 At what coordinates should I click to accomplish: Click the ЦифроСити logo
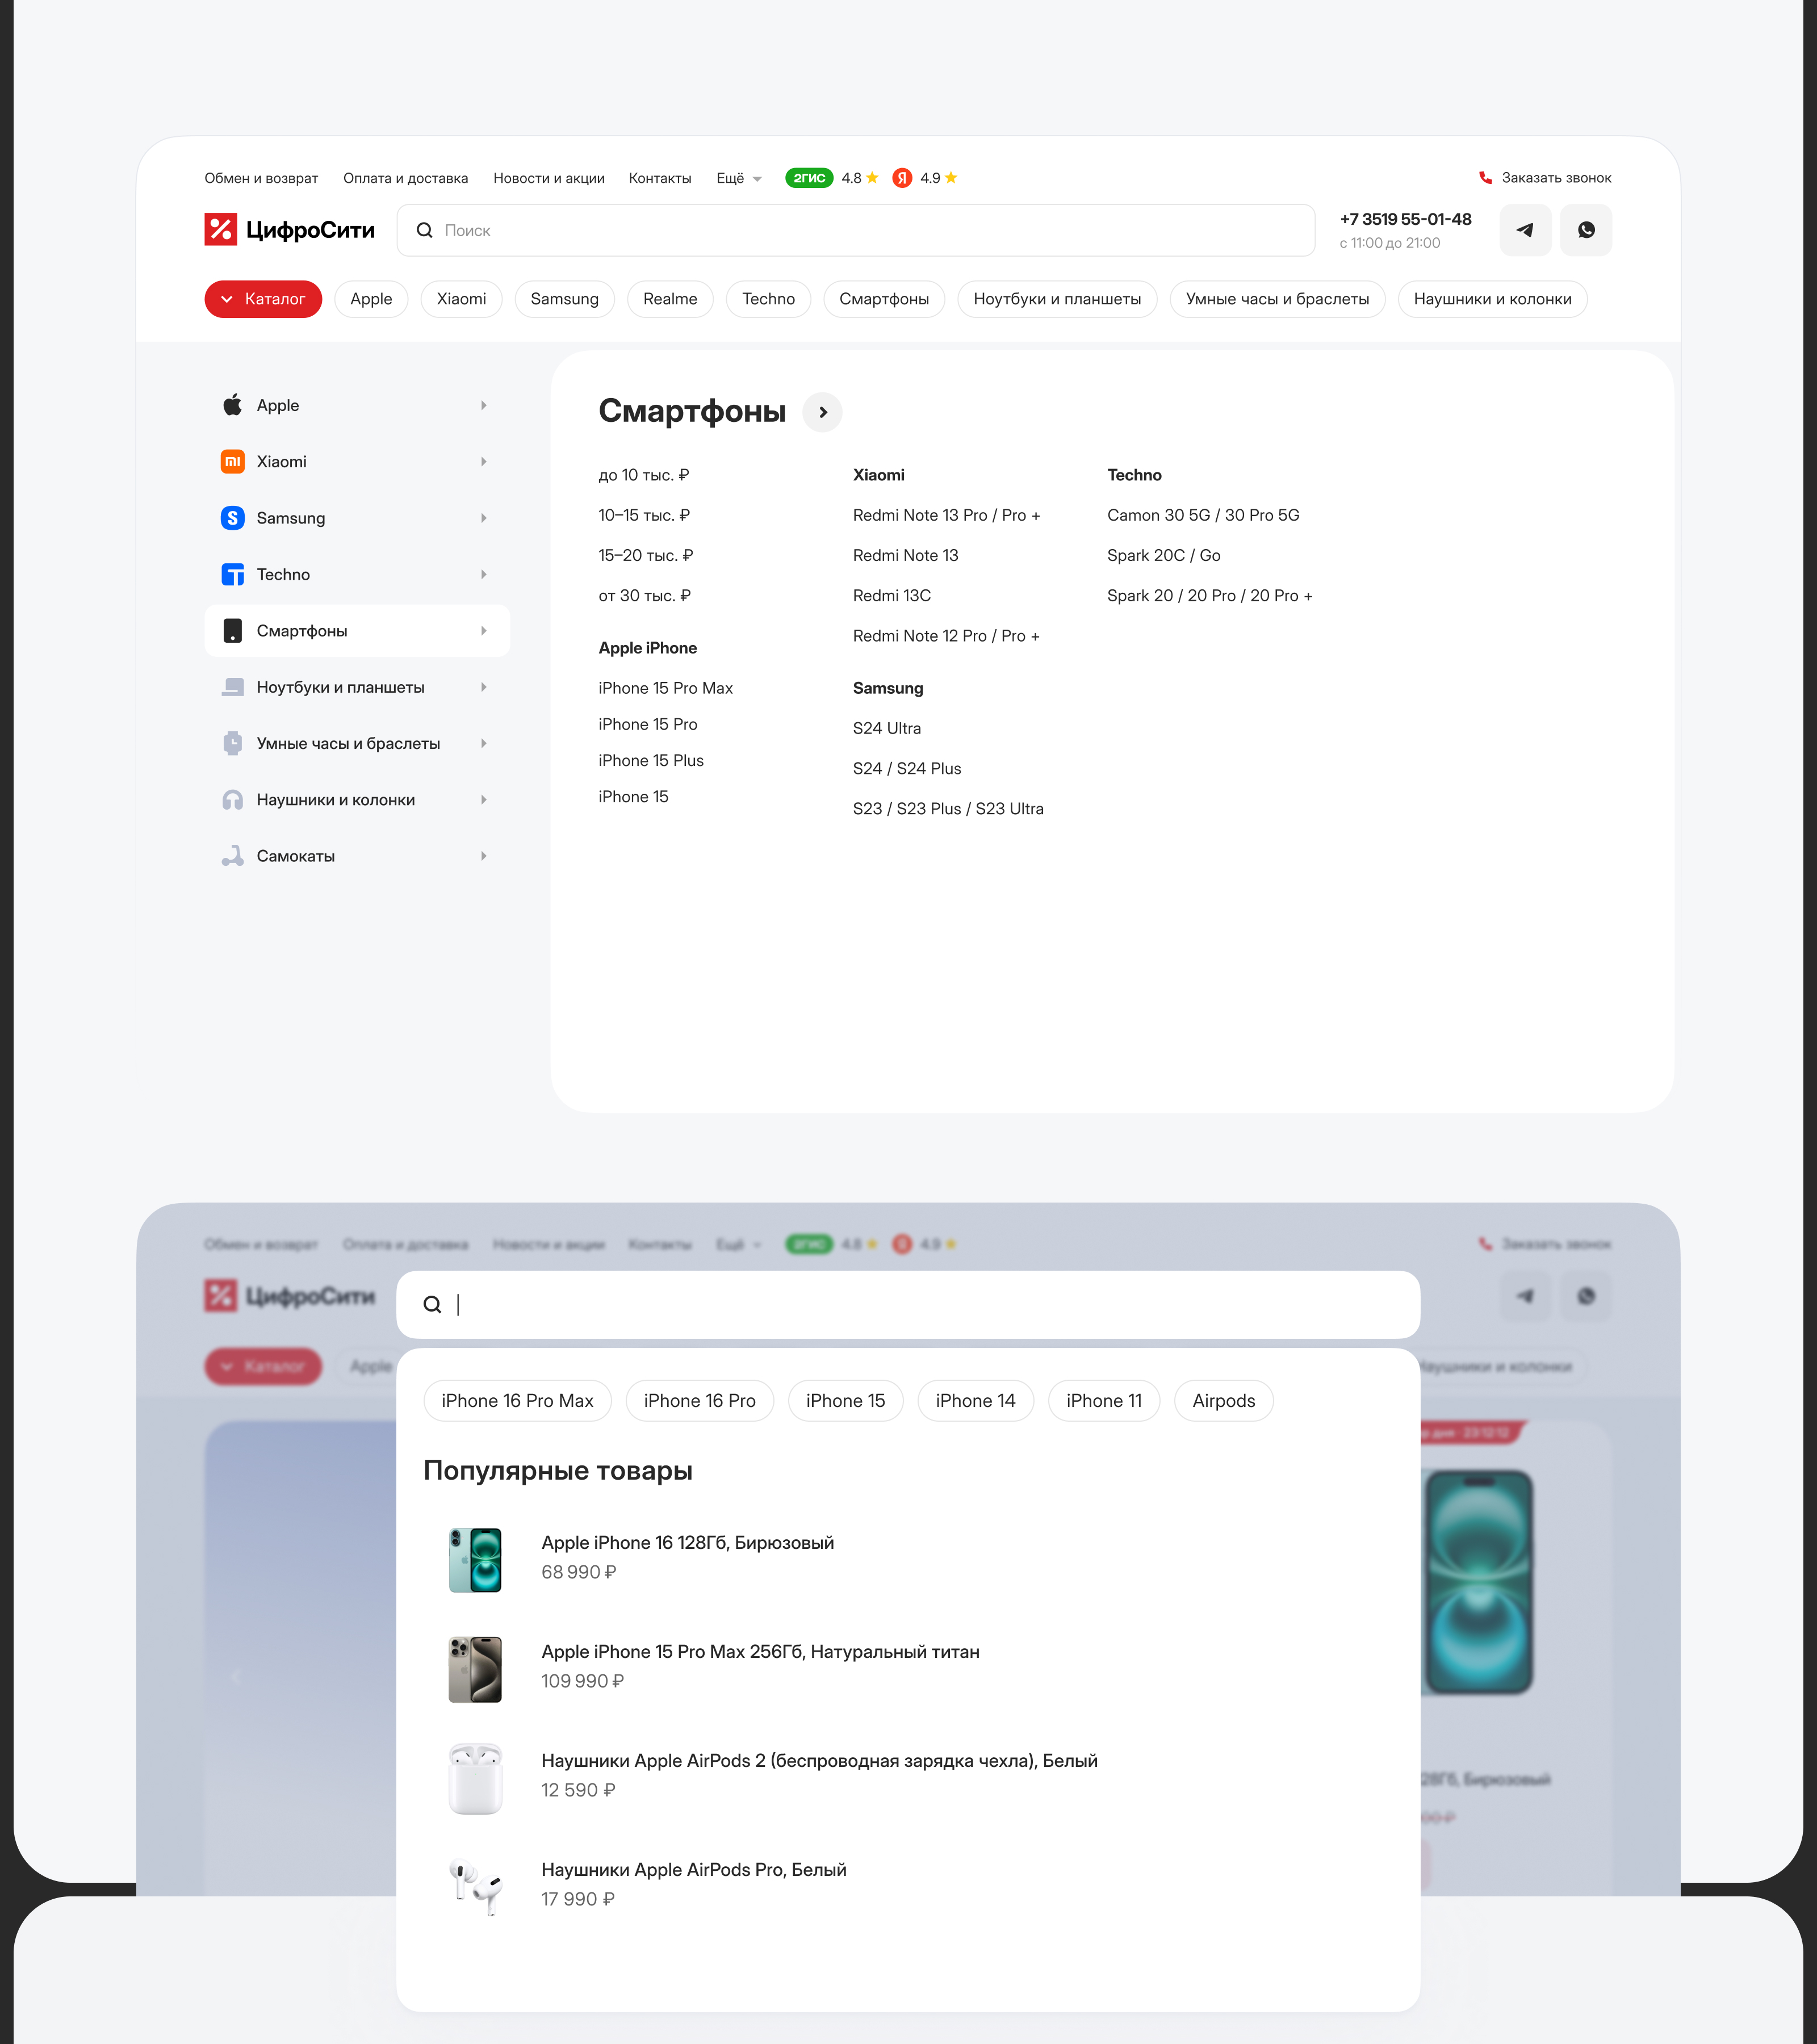click(x=289, y=230)
